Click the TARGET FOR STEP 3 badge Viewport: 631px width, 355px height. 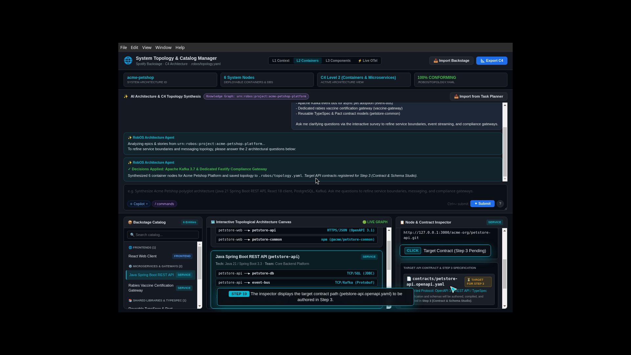(478, 282)
